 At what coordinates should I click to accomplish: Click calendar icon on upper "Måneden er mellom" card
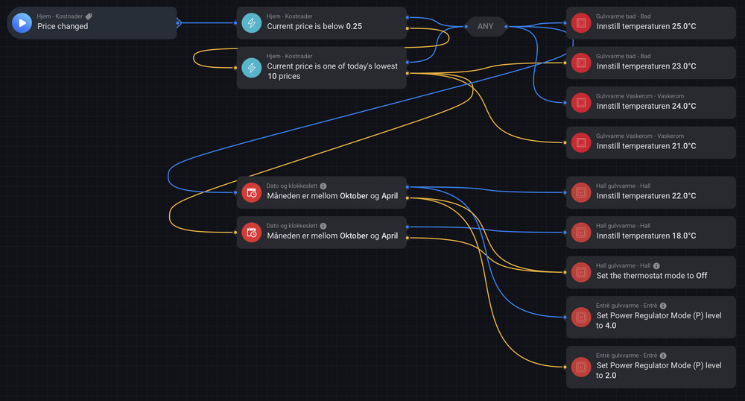click(x=252, y=192)
